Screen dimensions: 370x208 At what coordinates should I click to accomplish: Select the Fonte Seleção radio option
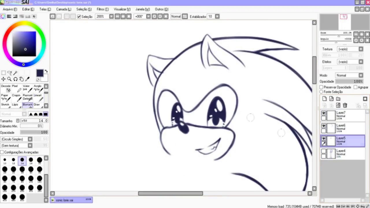click(x=321, y=92)
